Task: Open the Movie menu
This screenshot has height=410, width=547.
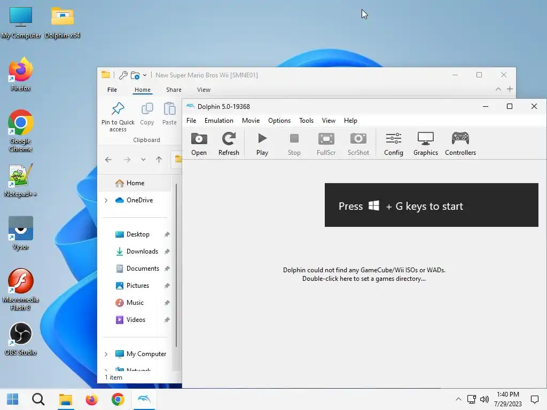Action: tap(251, 121)
